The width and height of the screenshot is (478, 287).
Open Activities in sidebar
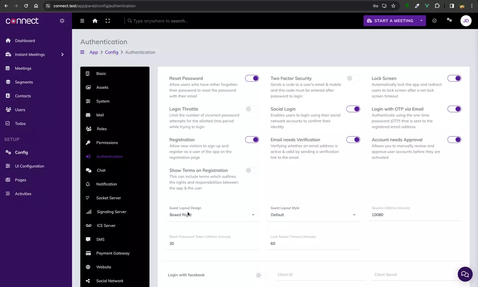tap(36, 194)
